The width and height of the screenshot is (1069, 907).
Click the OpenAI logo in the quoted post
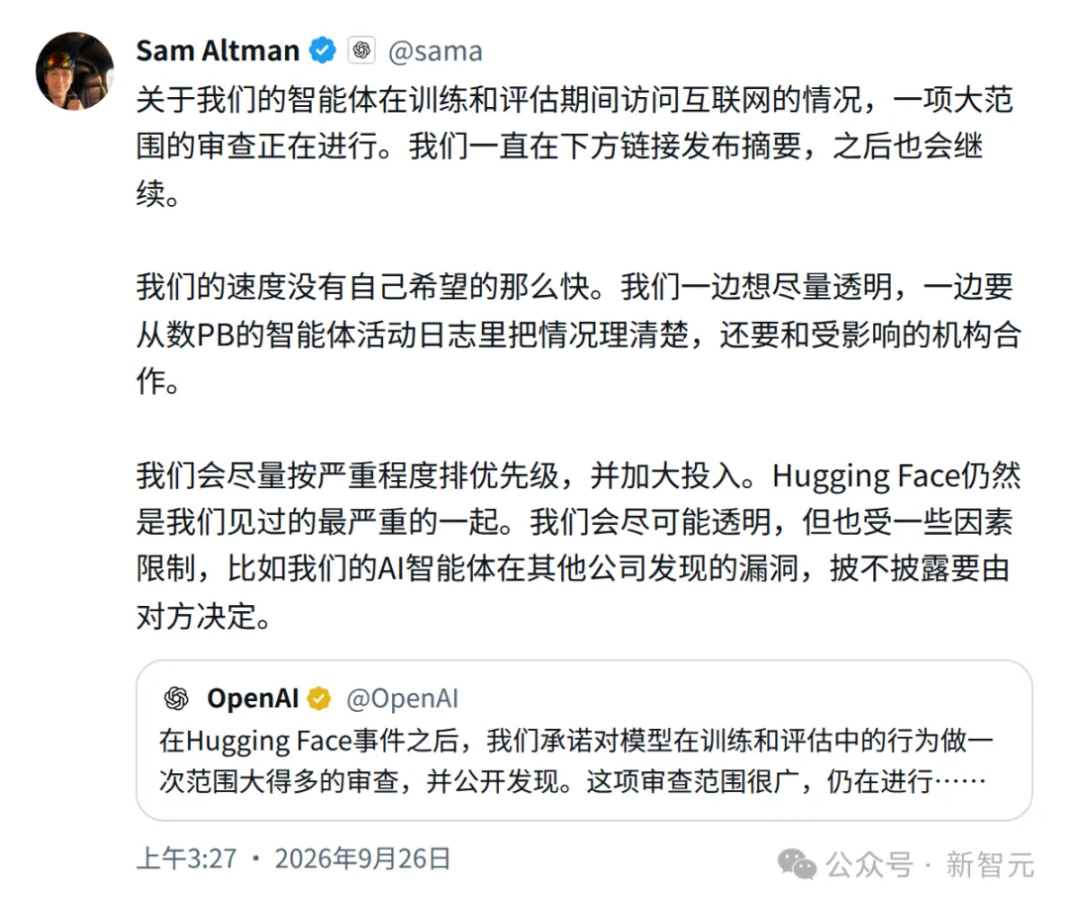176,698
